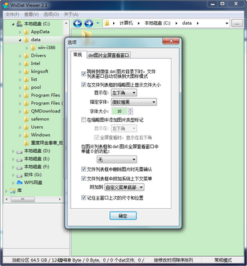Click the tree horizontal scrollbar thumb
Image resolution: width=247 pixels, height=266 pixels.
23,199
